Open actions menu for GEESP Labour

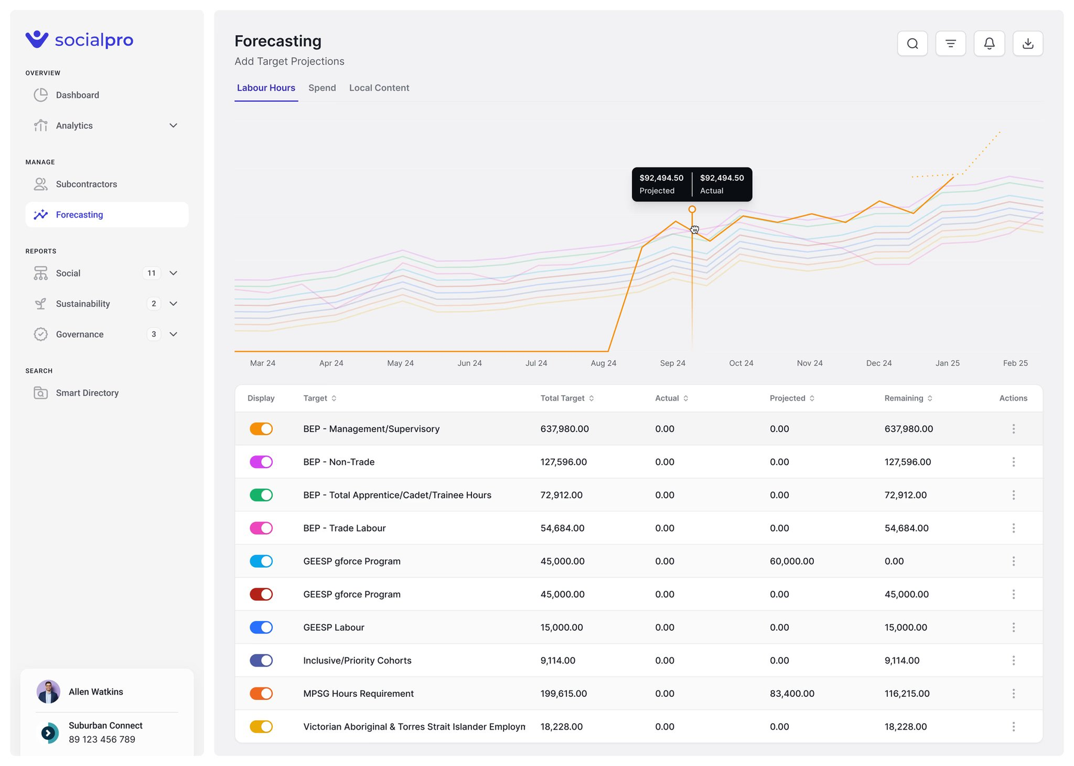(x=1013, y=627)
